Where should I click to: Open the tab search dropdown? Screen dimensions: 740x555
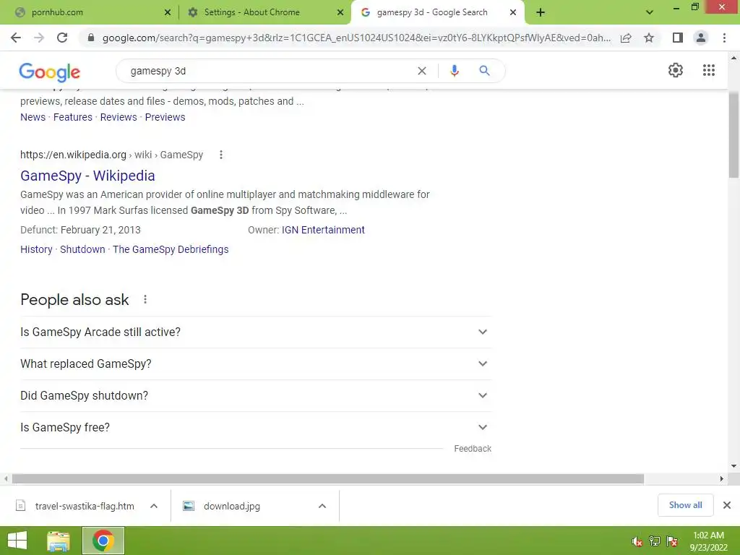point(650,12)
